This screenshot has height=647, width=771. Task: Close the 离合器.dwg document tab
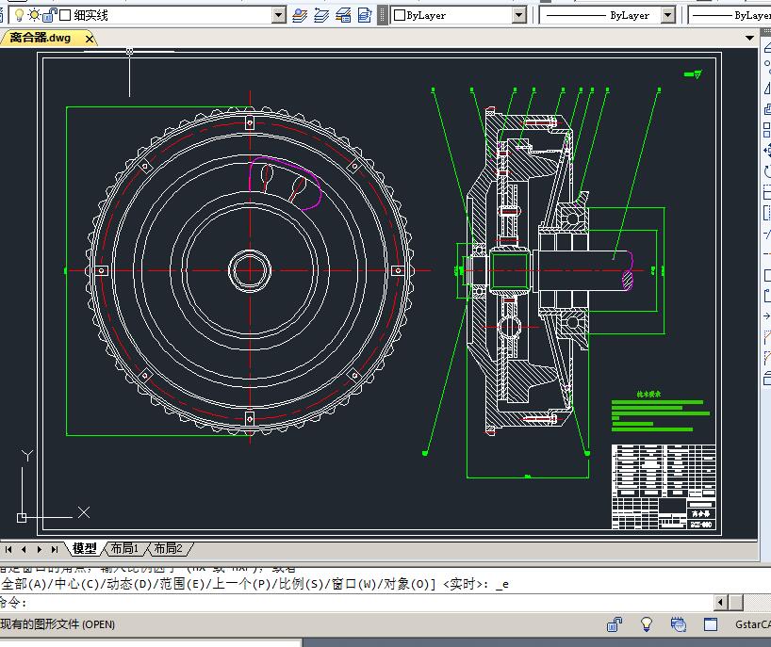(90, 39)
